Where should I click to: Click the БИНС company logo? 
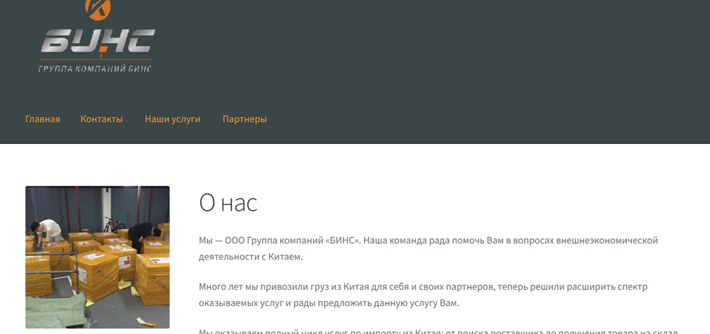pos(98,36)
